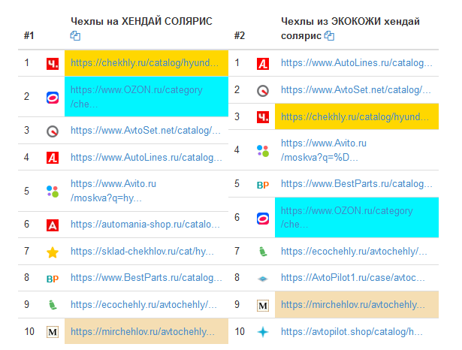Open mirchehlov.ru link in column #1 row 10
Screen dimensions: 462x350
click(143, 332)
